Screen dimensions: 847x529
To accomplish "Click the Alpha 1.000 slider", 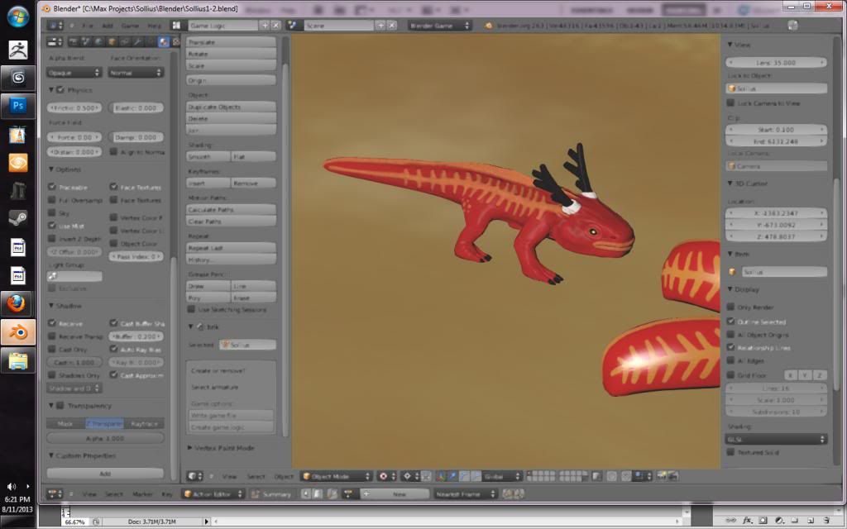I will pos(105,438).
